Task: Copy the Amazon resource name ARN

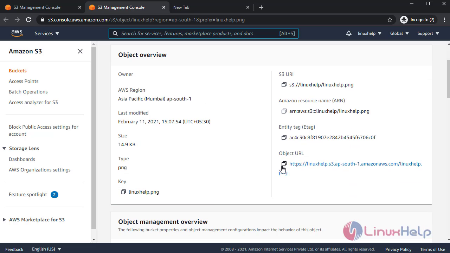Action: tap(284, 111)
